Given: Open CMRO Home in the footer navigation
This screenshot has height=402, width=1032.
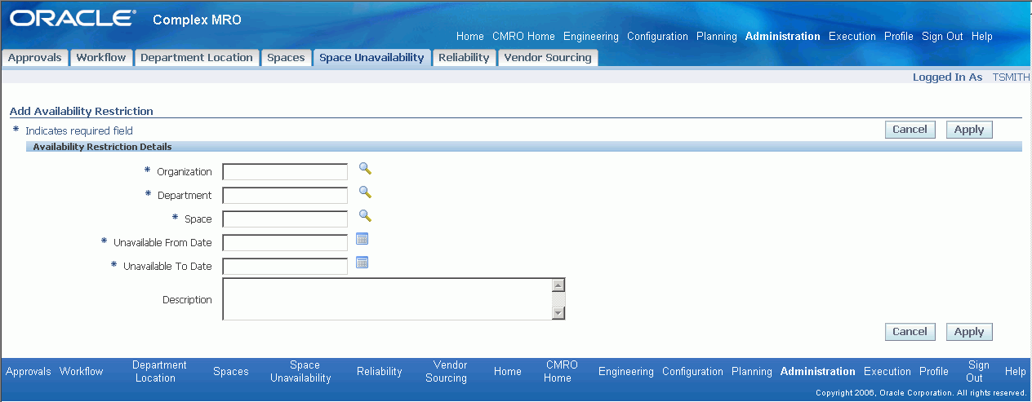Looking at the screenshot, I should [x=561, y=372].
